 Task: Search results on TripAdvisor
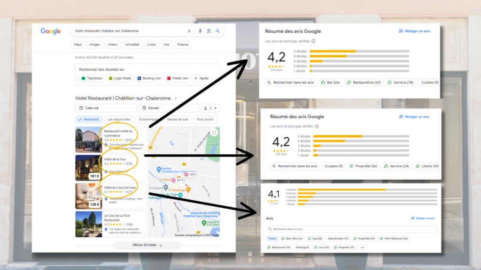point(92,78)
